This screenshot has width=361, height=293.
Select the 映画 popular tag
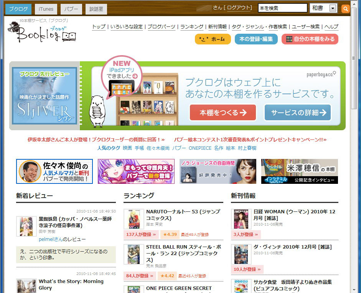click(x=127, y=148)
